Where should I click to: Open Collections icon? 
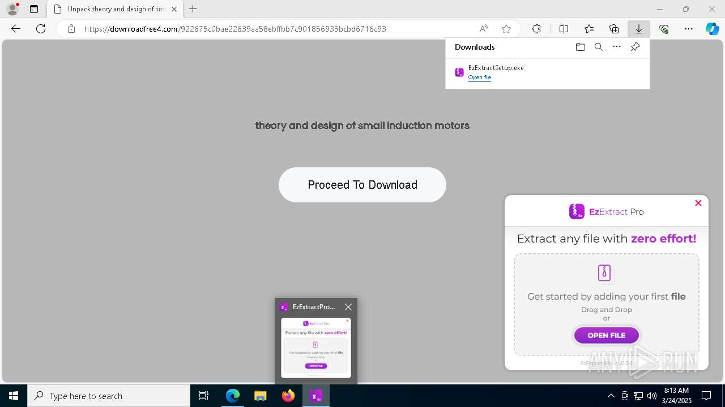tap(614, 29)
